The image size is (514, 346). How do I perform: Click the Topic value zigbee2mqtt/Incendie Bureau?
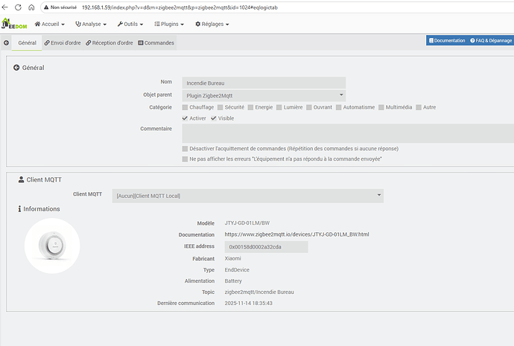(x=259, y=292)
